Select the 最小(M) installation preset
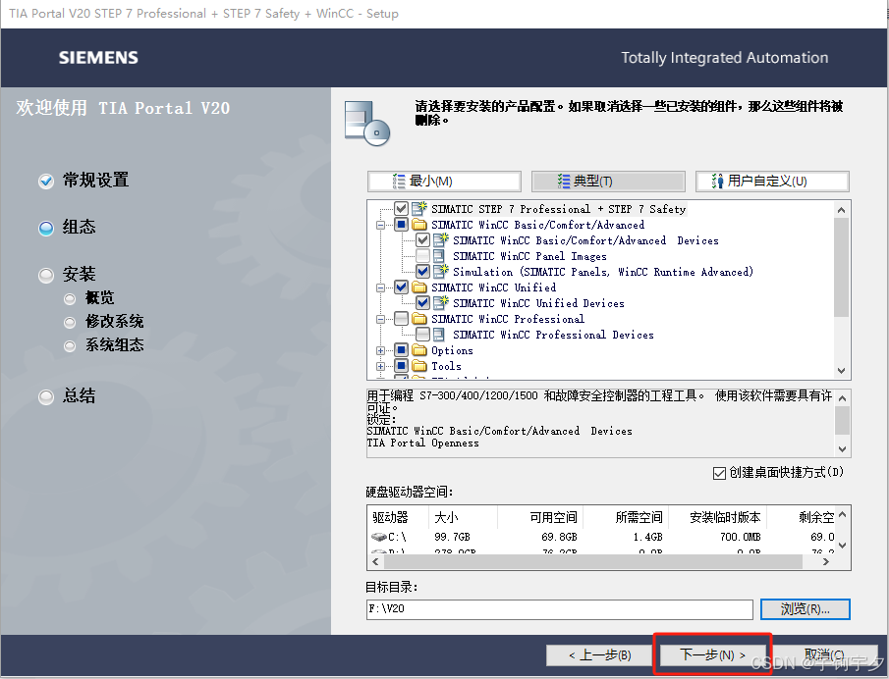The width and height of the screenshot is (889, 679). click(444, 182)
